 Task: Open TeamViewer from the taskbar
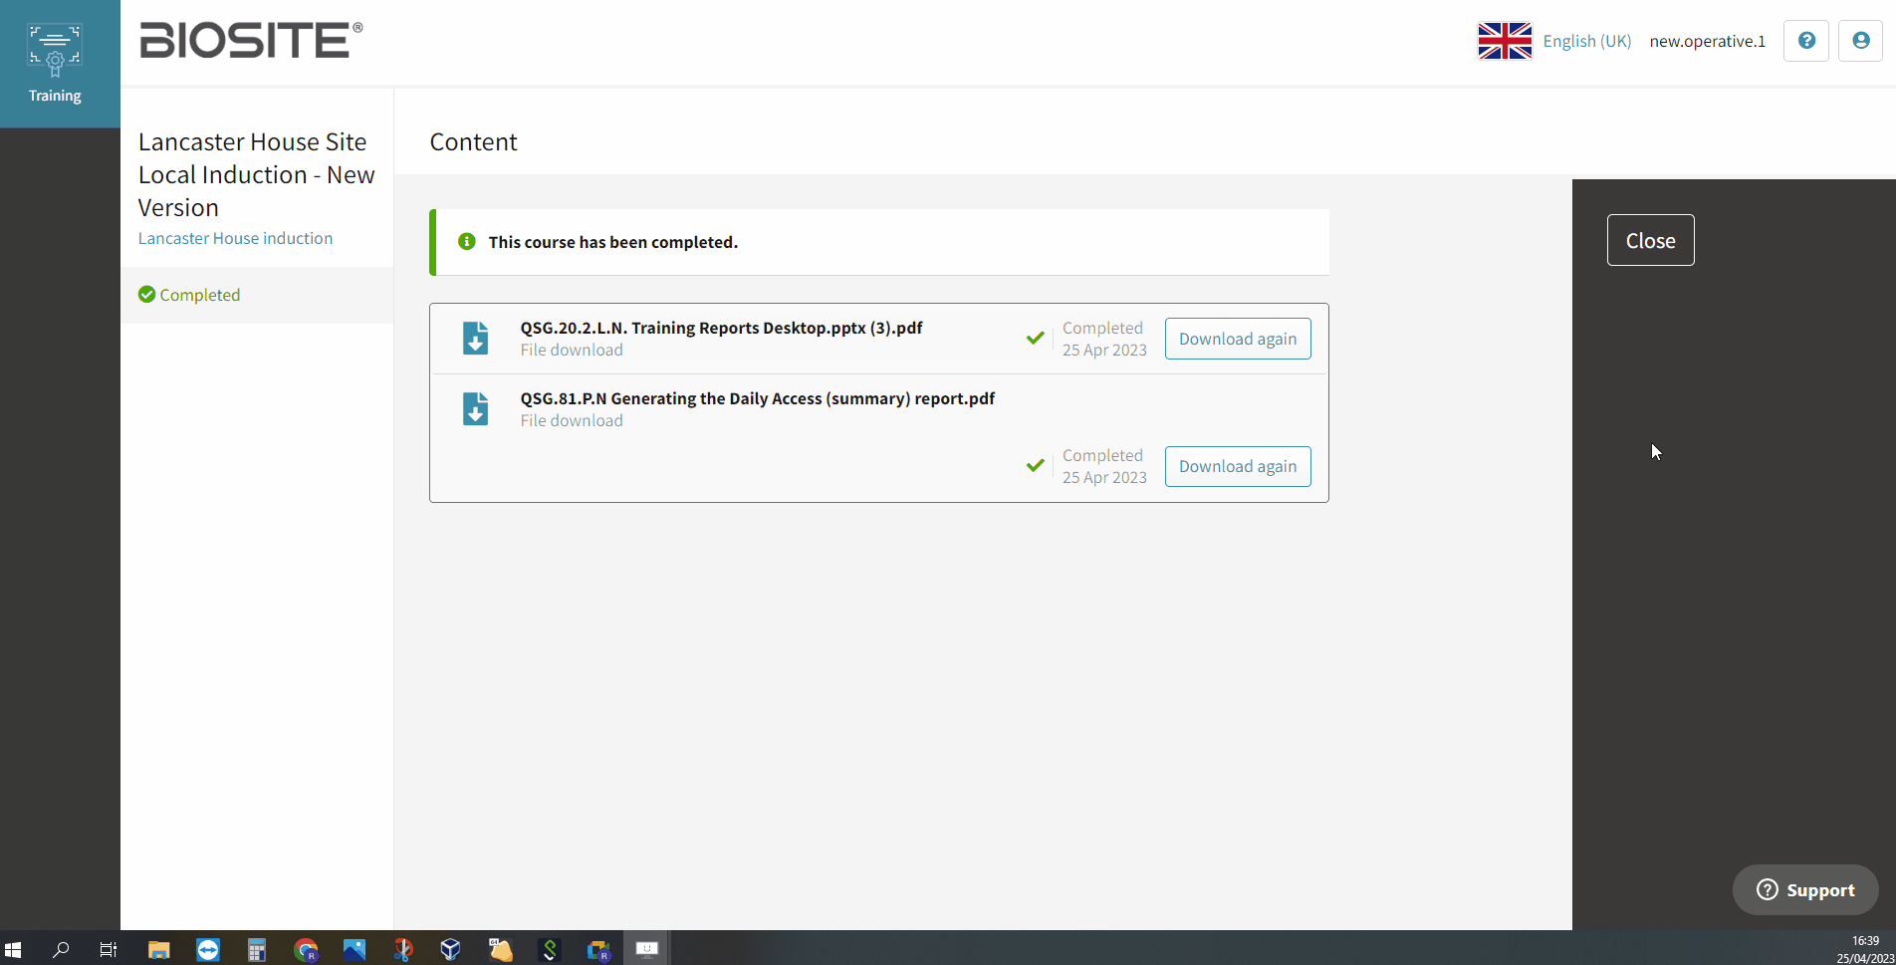208,949
